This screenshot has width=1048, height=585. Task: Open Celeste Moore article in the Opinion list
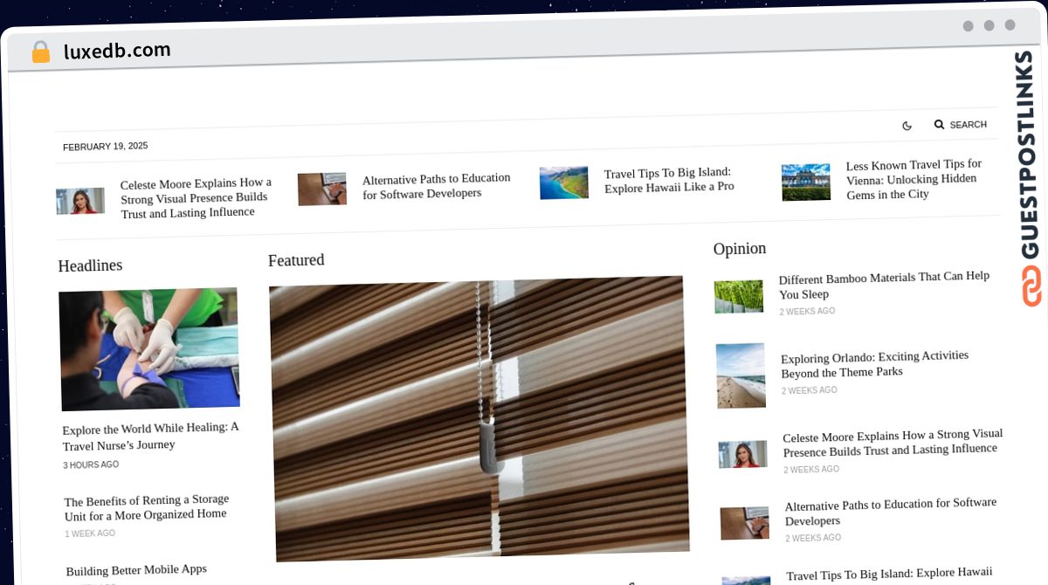click(893, 442)
